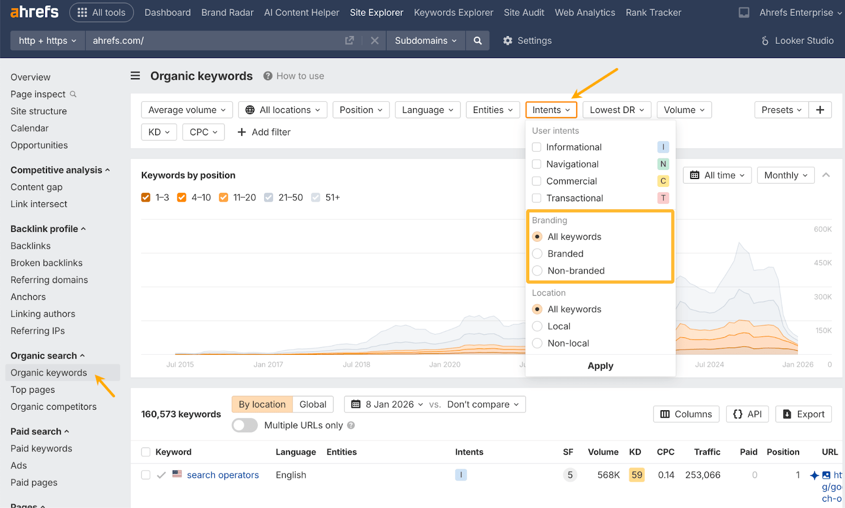This screenshot has width=845, height=508.
Task: Open the search operators keyword link
Action: click(222, 475)
